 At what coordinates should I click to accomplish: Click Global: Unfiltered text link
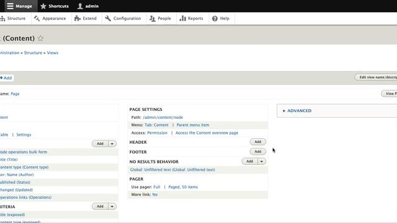[x=172, y=170]
